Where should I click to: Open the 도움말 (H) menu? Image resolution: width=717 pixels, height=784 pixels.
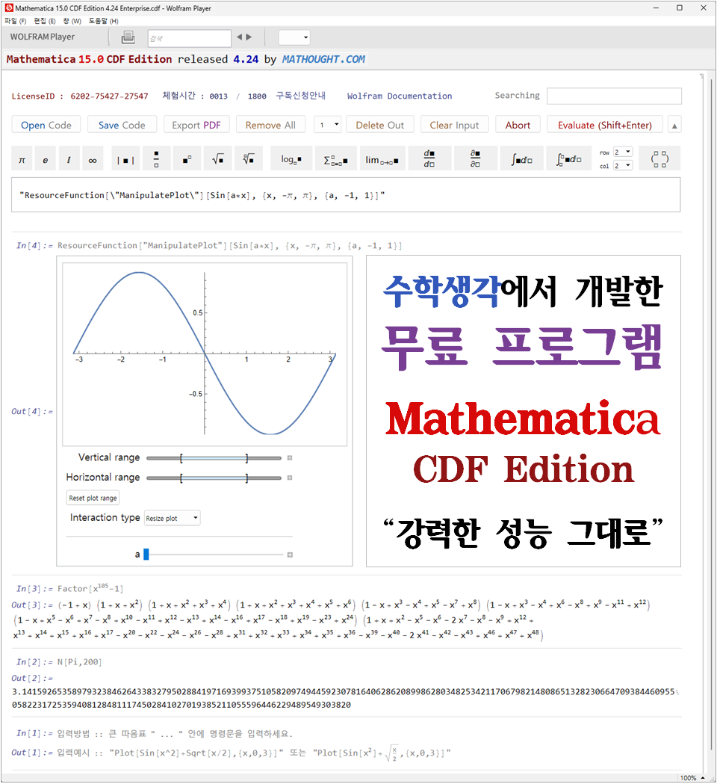point(103,21)
